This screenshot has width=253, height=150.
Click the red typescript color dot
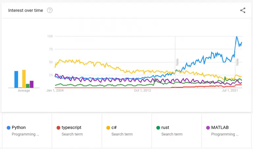tap(58, 128)
